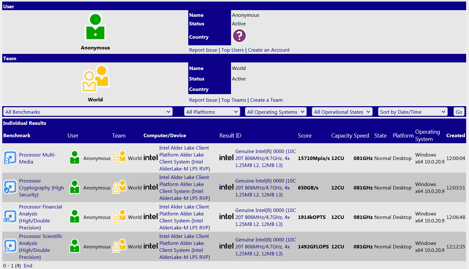Click the green Anonymous user avatar icon
Image resolution: width=469 pixels, height=269 pixels.
point(95,27)
